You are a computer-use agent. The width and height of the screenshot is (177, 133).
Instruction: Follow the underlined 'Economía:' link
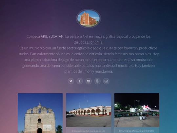pos(95,42)
